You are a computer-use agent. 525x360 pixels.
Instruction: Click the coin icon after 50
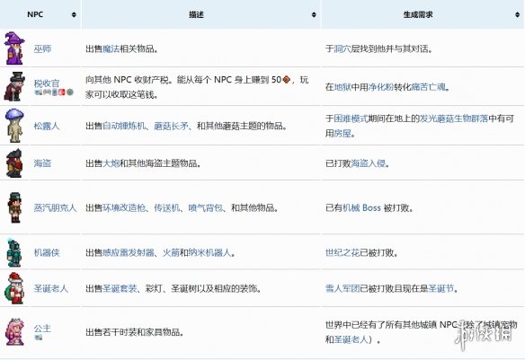[x=286, y=80]
